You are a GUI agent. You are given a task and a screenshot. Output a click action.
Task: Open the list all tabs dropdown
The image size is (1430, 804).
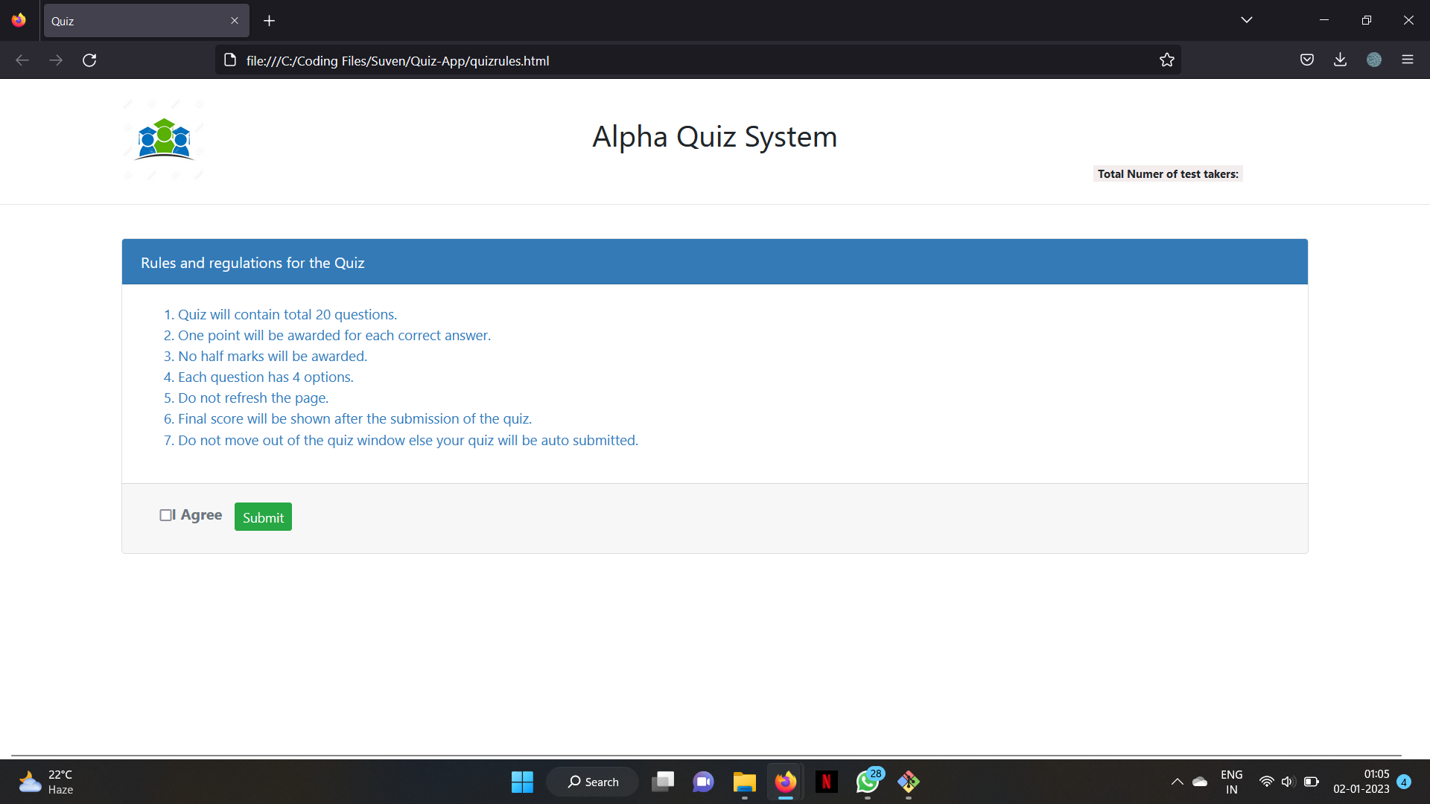point(1247,20)
